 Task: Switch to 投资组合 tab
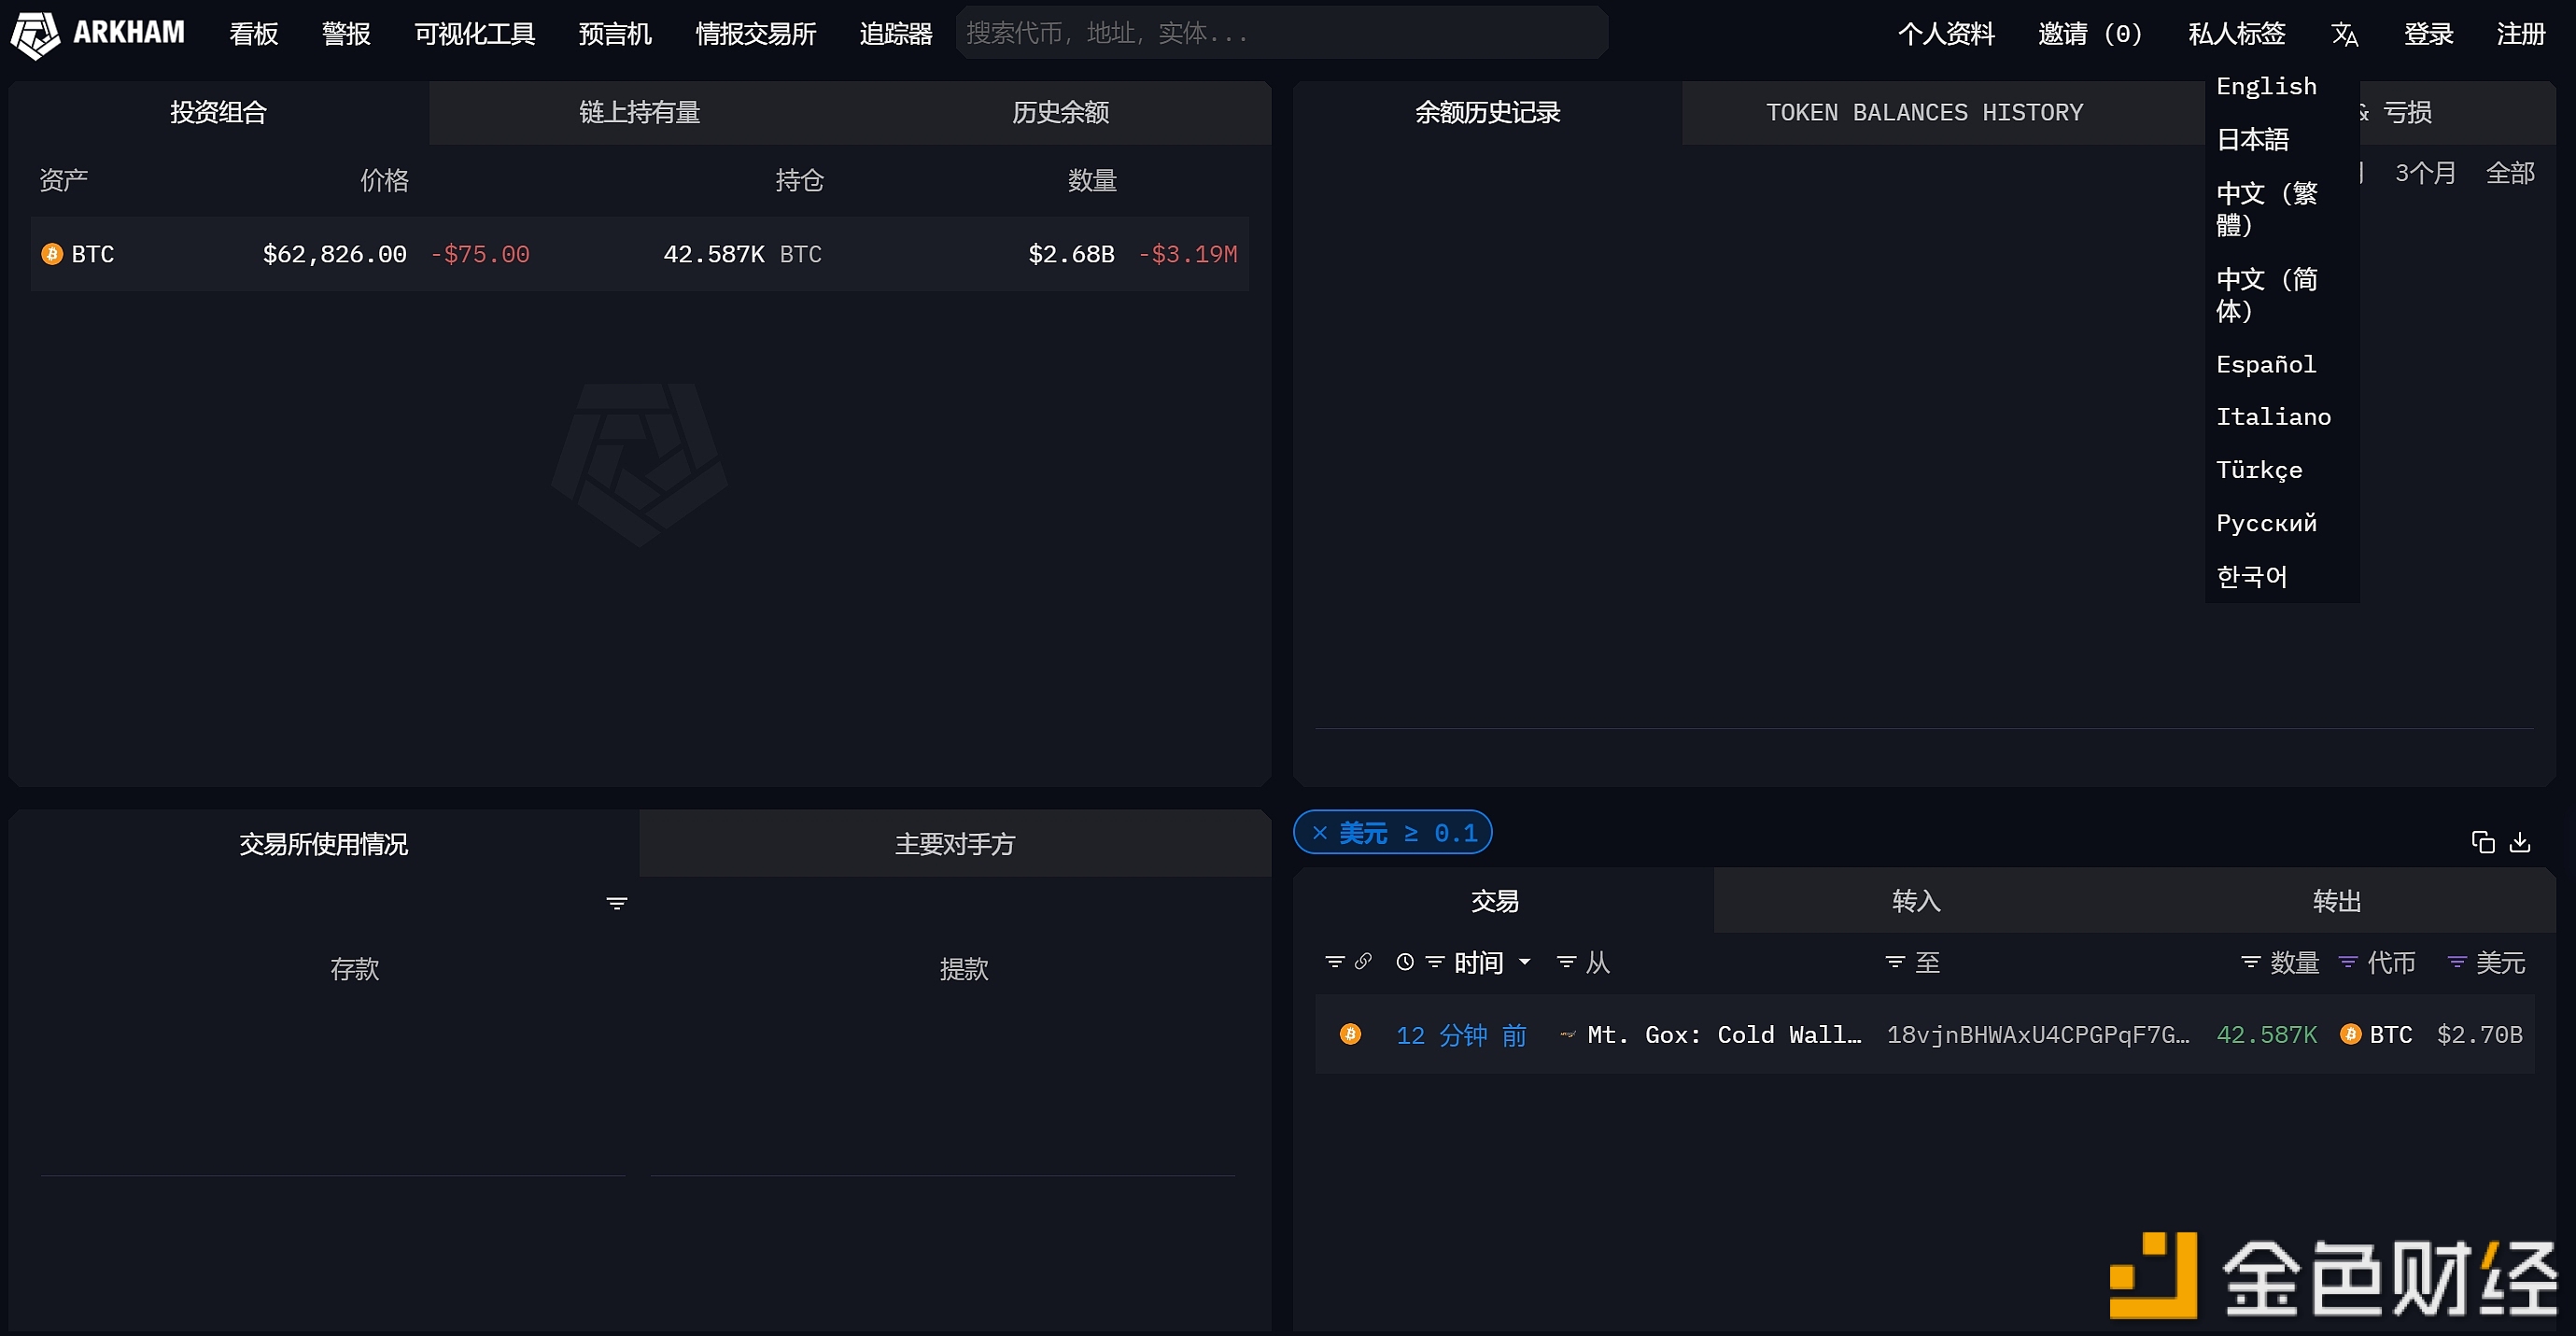[218, 112]
